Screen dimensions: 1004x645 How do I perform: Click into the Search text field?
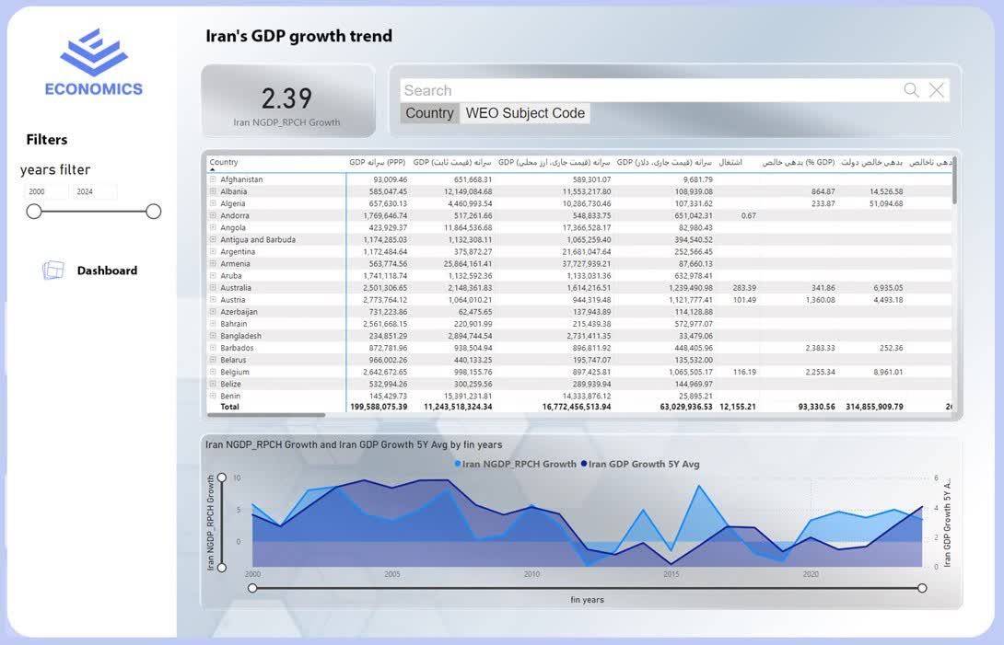645,90
